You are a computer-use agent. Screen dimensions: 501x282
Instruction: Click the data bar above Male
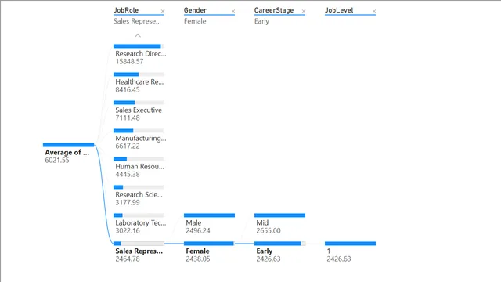[209, 215]
